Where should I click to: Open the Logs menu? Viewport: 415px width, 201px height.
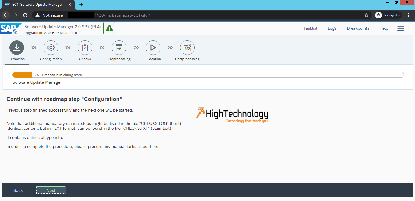(x=332, y=28)
